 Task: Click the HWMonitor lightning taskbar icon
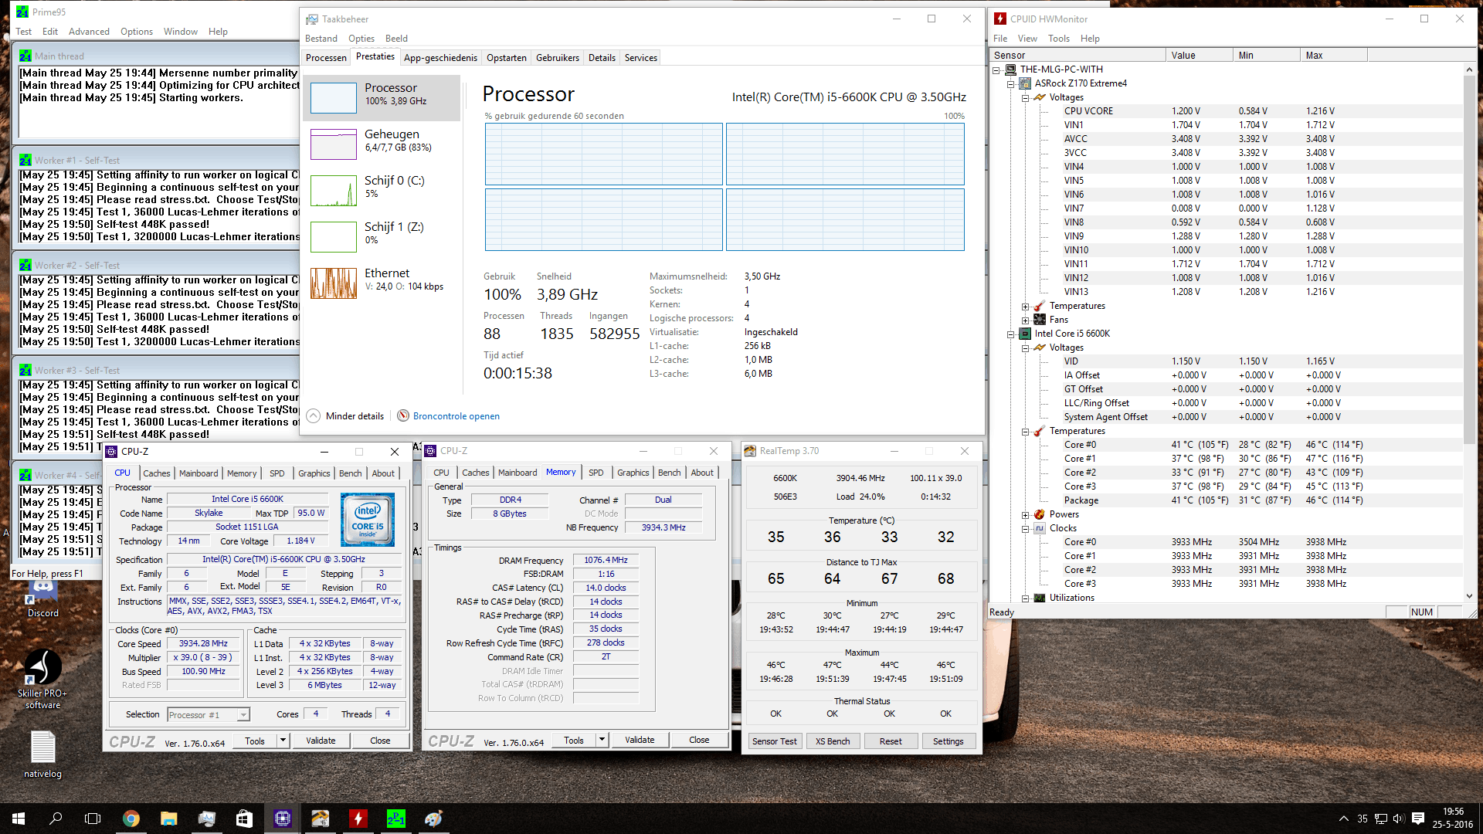358,819
